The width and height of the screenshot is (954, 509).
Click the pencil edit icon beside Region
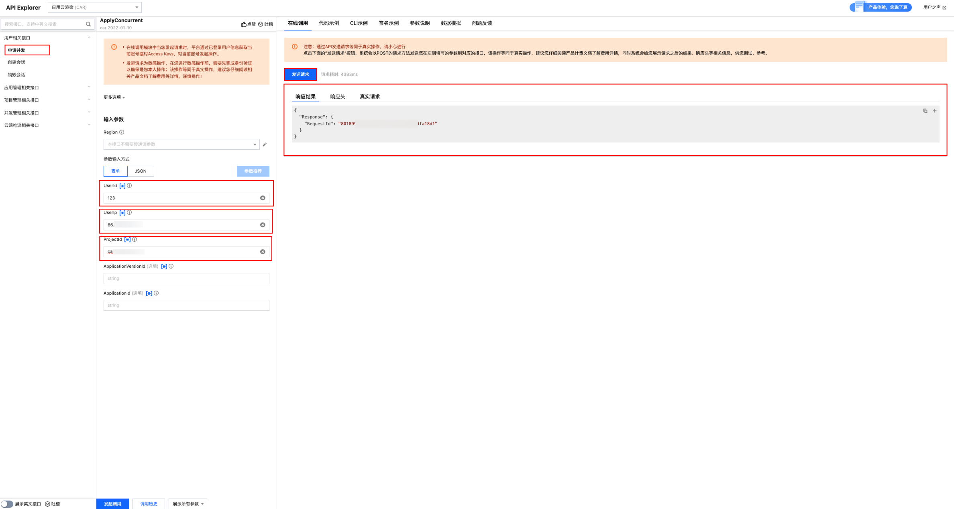[265, 145]
